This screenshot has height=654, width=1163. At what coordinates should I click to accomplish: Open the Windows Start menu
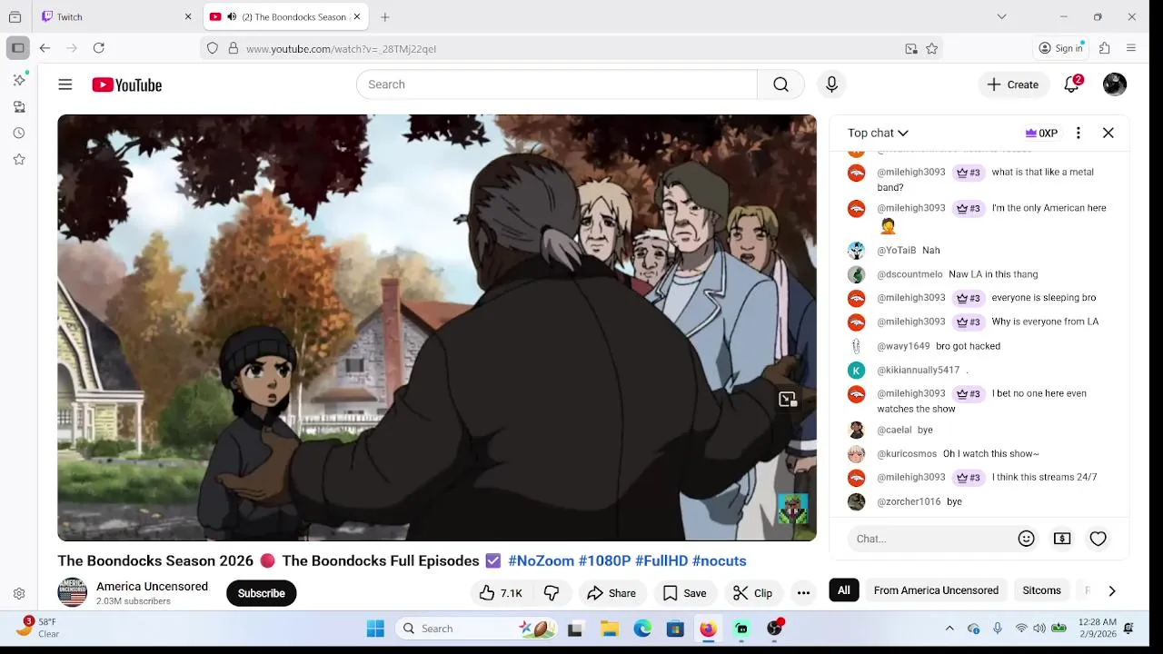(x=375, y=629)
